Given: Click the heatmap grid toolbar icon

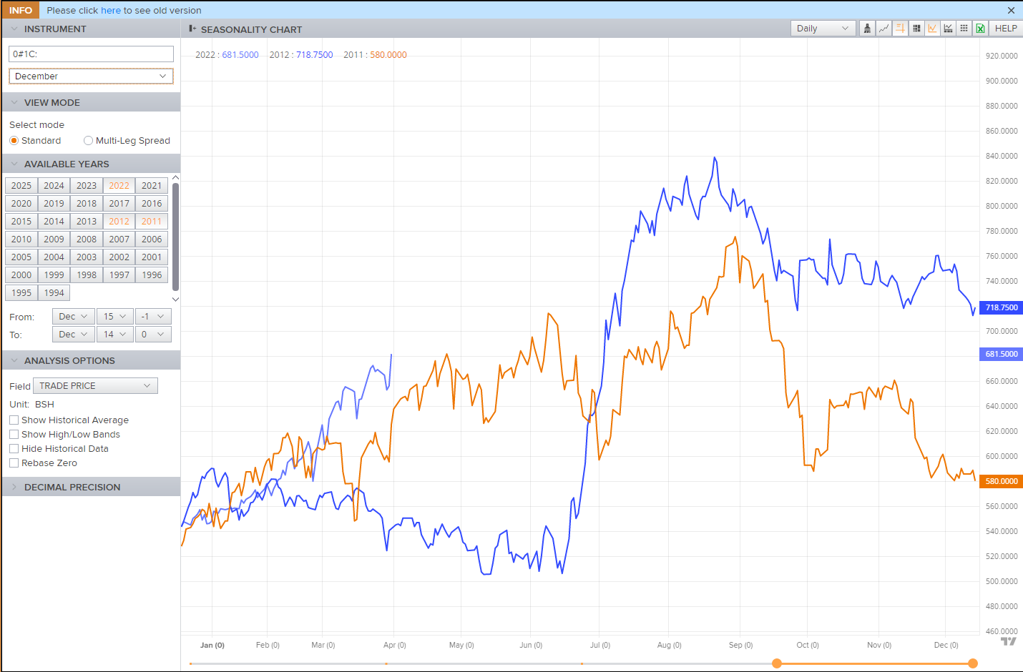Looking at the screenshot, I should [x=916, y=29].
